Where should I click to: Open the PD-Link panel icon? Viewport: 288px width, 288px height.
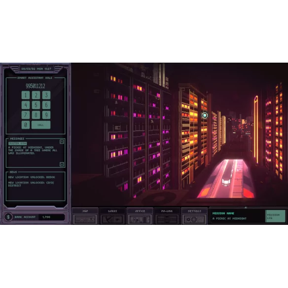tap(167, 219)
